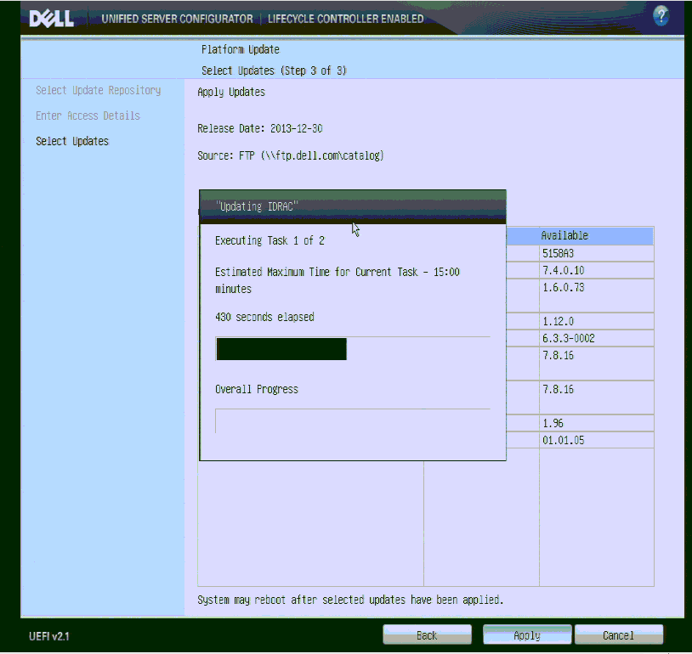Screen dimensions: 692x654
Task: Click the Available column header
Action: click(x=564, y=235)
